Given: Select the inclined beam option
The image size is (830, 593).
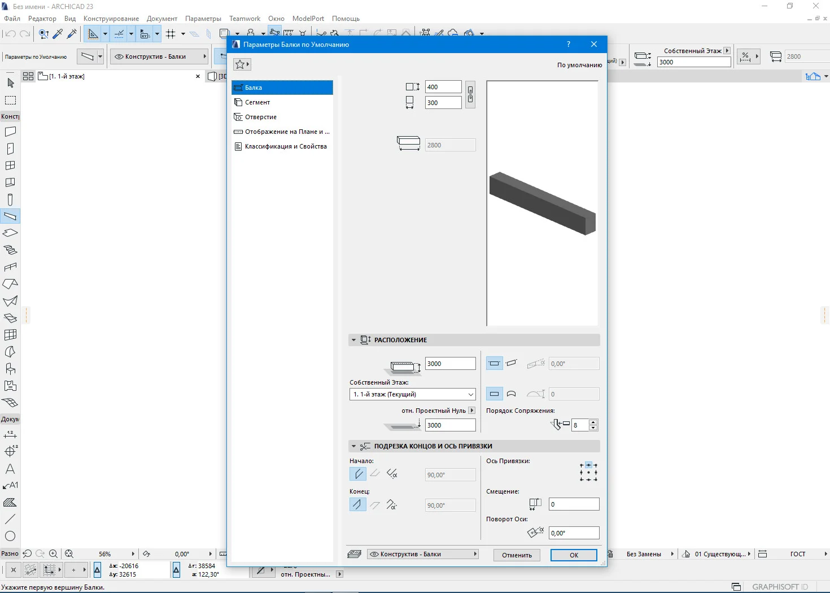Looking at the screenshot, I should [x=512, y=363].
